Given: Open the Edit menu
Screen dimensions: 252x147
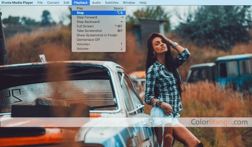Looking at the screenshot, I should (66, 3).
